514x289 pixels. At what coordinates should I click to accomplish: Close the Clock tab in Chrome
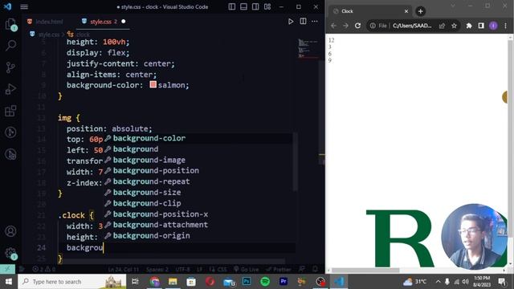[406, 11]
